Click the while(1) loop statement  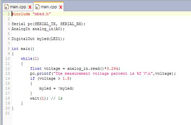point(30,59)
